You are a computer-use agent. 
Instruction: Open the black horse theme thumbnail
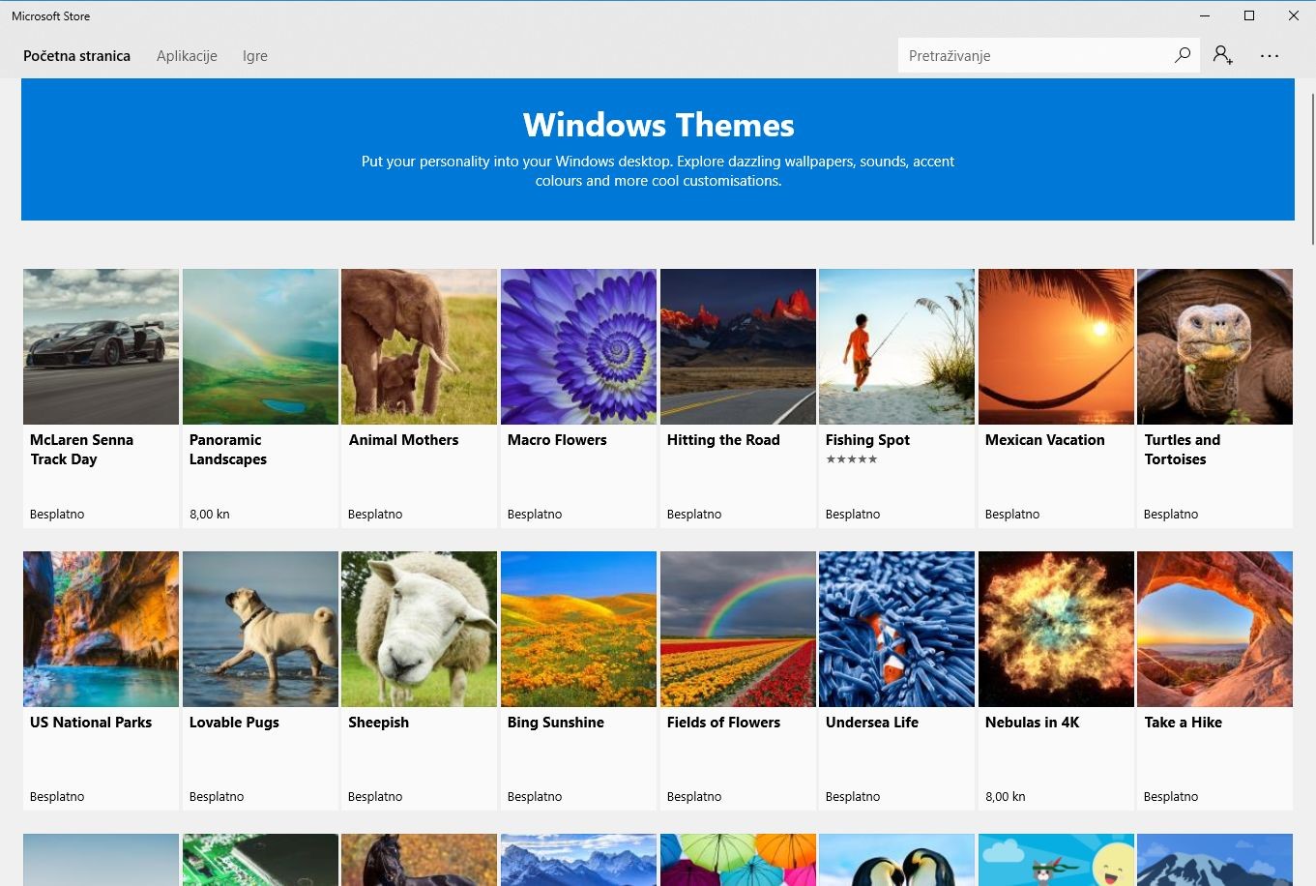coord(419,860)
